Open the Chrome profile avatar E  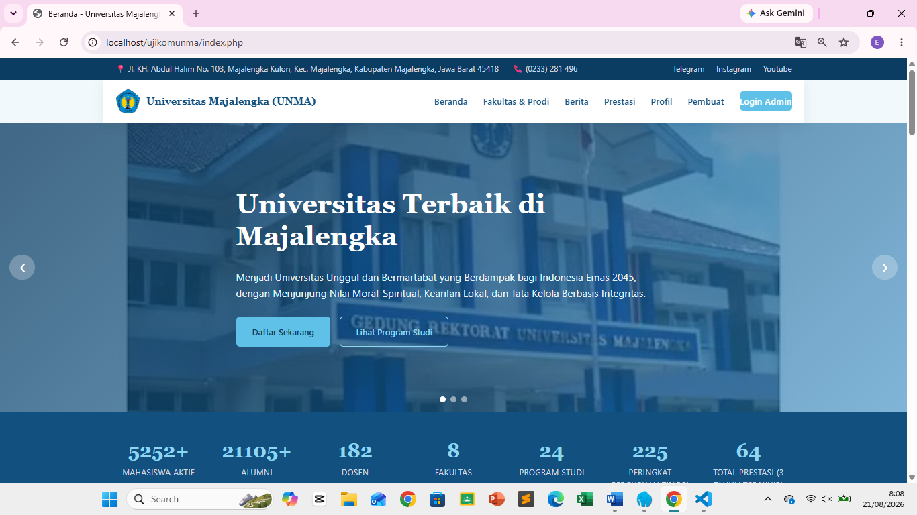(877, 42)
